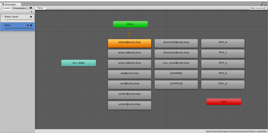Select the MTH_O state node

tap(223, 85)
